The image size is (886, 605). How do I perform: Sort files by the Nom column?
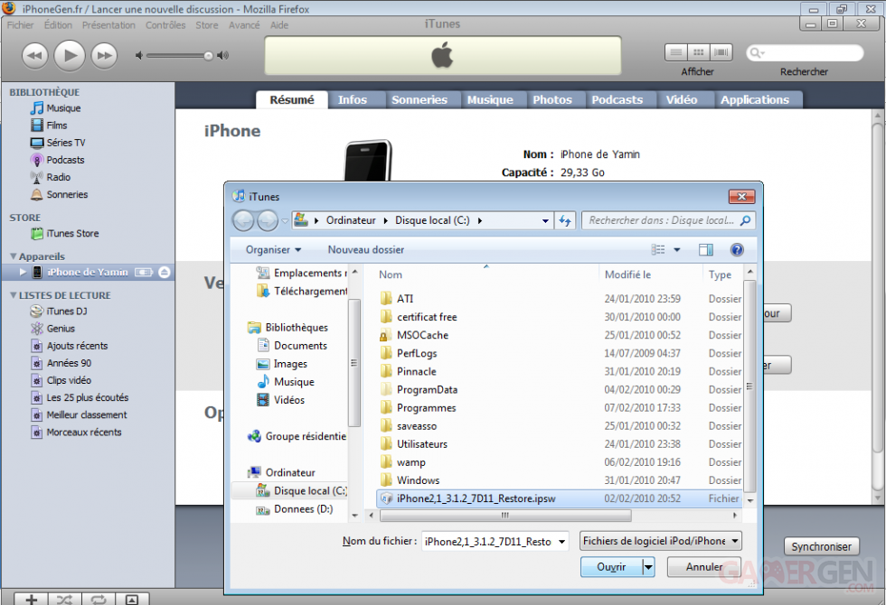pyautogui.click(x=391, y=275)
